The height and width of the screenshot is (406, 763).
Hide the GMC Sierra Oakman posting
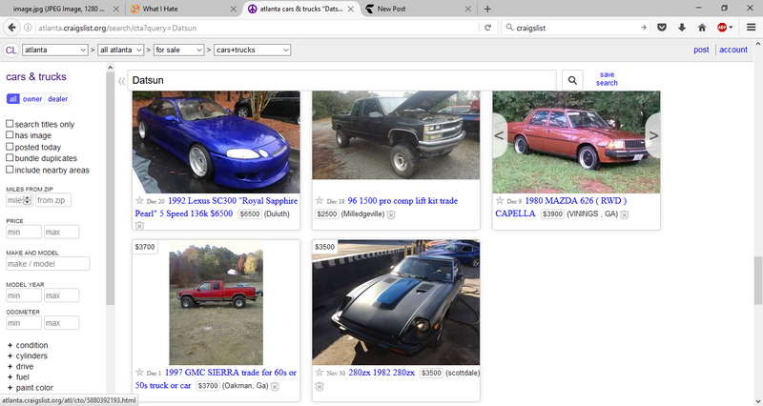[x=275, y=386]
